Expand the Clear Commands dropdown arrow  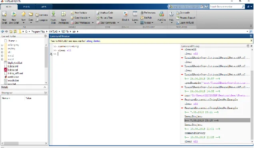[118, 23]
